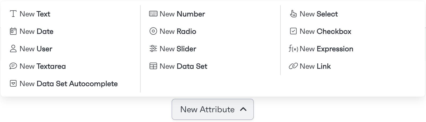Click the pointing hand Select icon
Viewport: 426px width, 122px height.
point(293,14)
